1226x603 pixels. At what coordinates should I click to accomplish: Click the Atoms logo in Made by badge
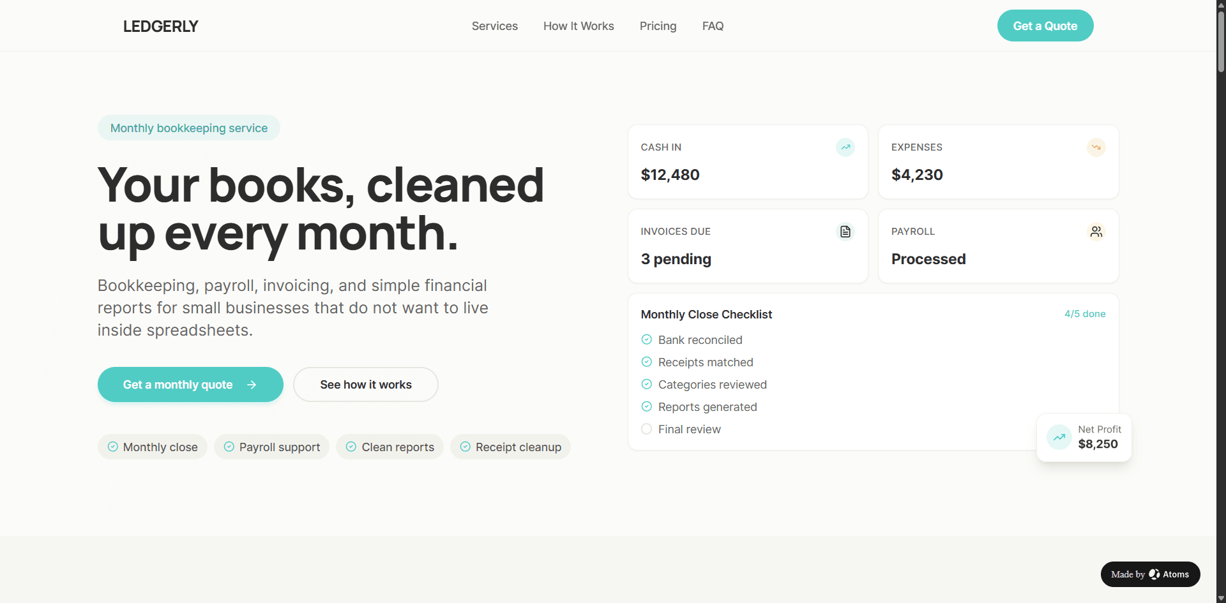click(x=1154, y=574)
